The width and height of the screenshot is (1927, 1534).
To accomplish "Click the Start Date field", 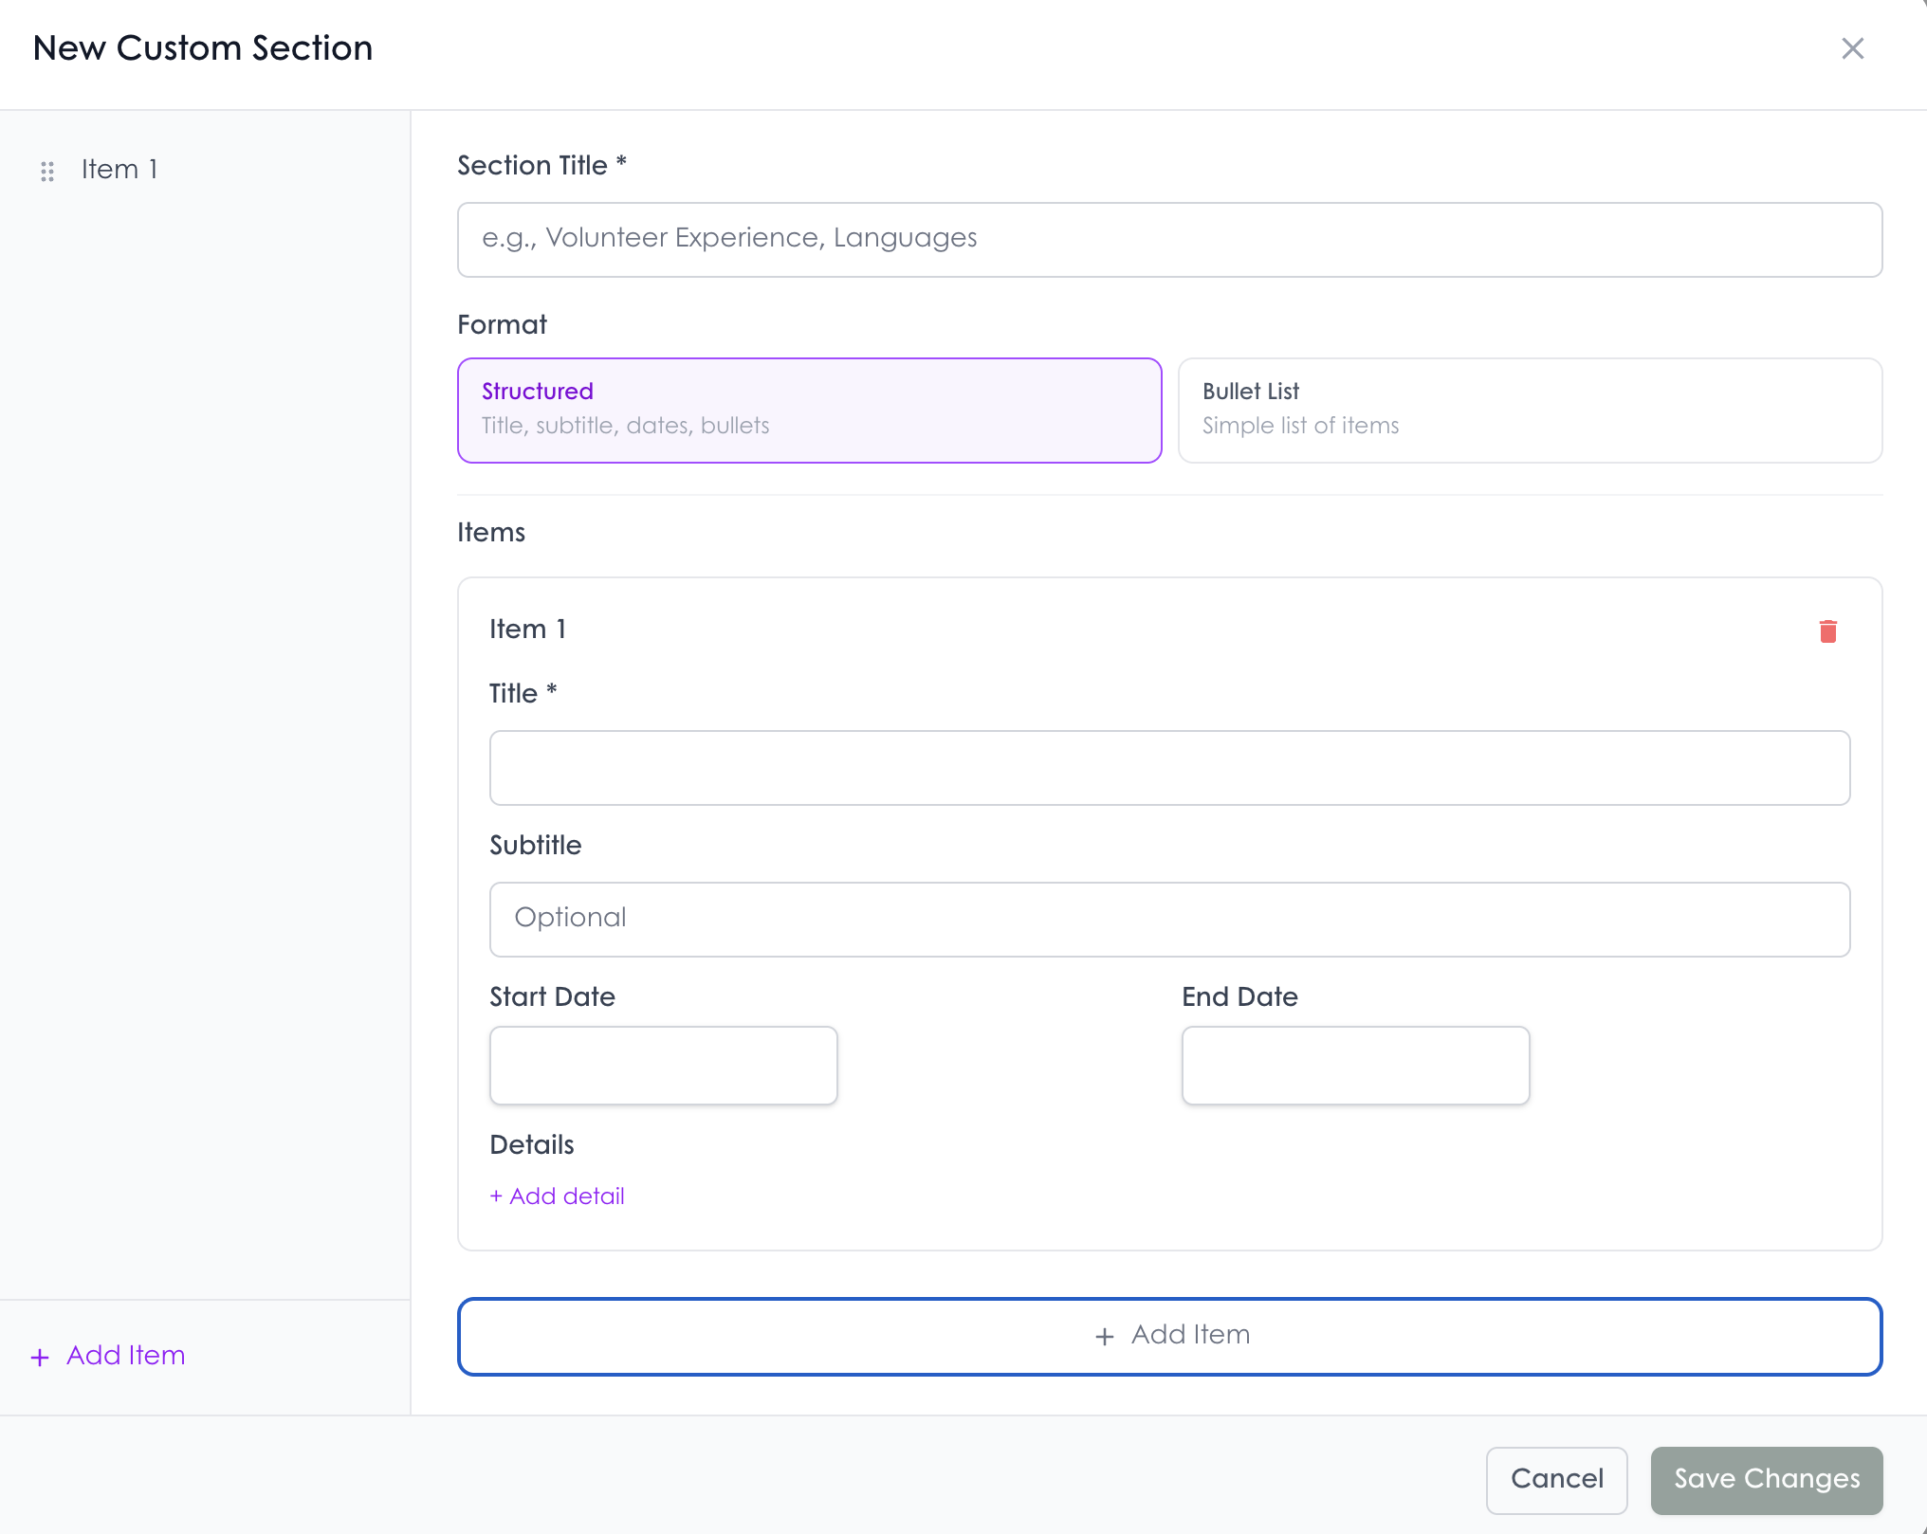I will pos(663,1065).
